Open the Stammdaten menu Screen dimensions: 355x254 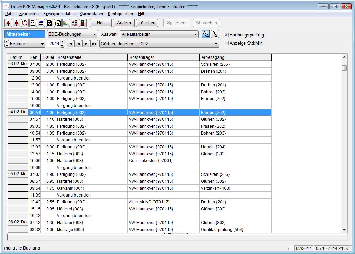point(91,14)
